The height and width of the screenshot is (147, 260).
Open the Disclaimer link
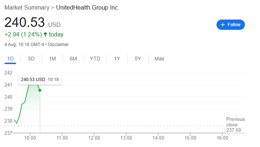tap(58, 45)
